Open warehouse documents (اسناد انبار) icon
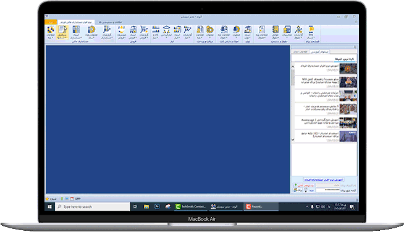Viewport: 404px width, 232px height. click(x=177, y=32)
